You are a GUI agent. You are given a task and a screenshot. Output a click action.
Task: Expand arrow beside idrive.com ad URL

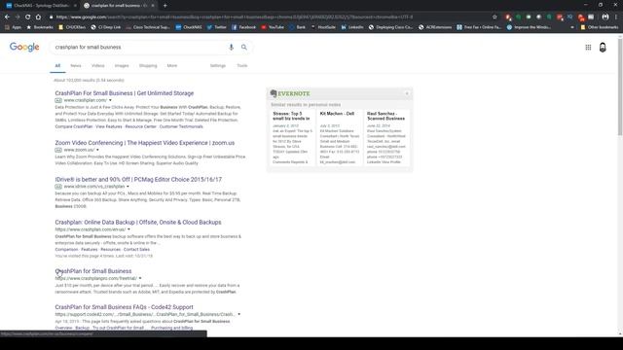(x=128, y=187)
